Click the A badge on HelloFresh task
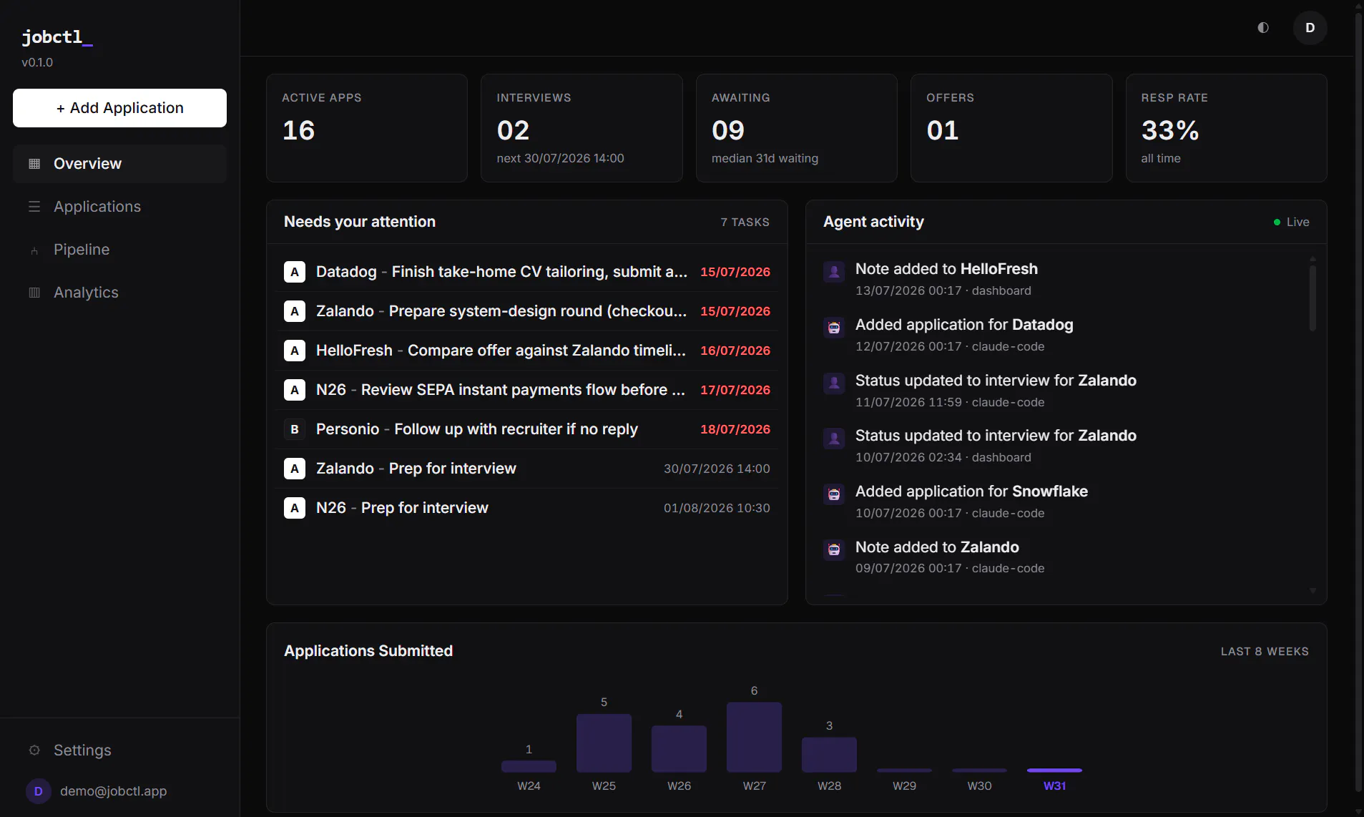This screenshot has height=817, width=1364. pos(295,351)
